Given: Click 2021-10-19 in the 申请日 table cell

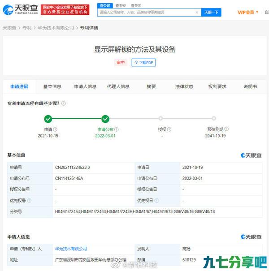Looking at the screenshot, I should pyautogui.click(x=192, y=168).
